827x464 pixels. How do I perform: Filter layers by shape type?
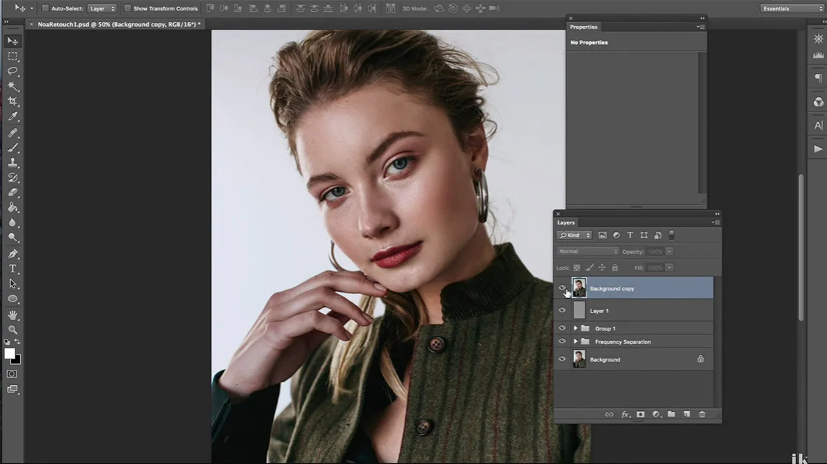coord(644,235)
